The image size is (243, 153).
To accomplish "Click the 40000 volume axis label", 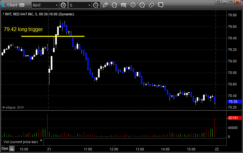I will (x=233, y=128).
